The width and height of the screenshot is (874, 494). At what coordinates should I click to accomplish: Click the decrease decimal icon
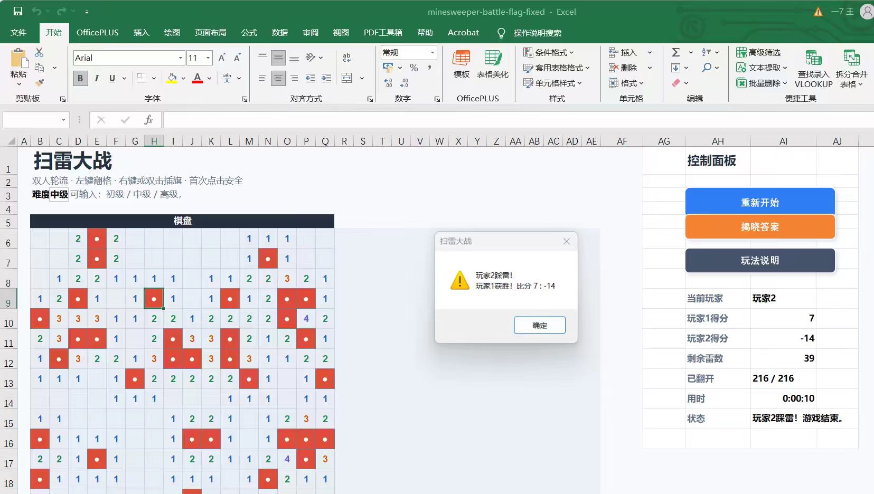click(404, 83)
